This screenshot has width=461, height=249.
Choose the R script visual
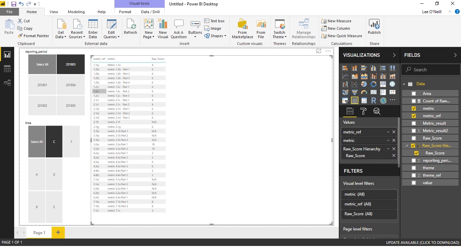tap(373, 100)
